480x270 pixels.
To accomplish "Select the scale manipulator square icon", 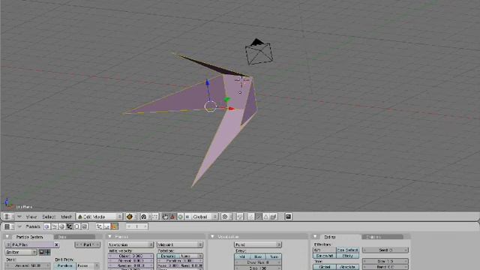I will pos(187,217).
